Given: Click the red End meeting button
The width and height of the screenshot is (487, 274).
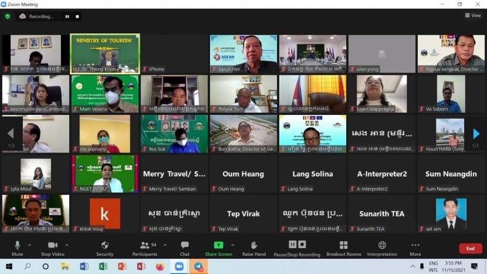Looking at the screenshot, I should pos(470,249).
